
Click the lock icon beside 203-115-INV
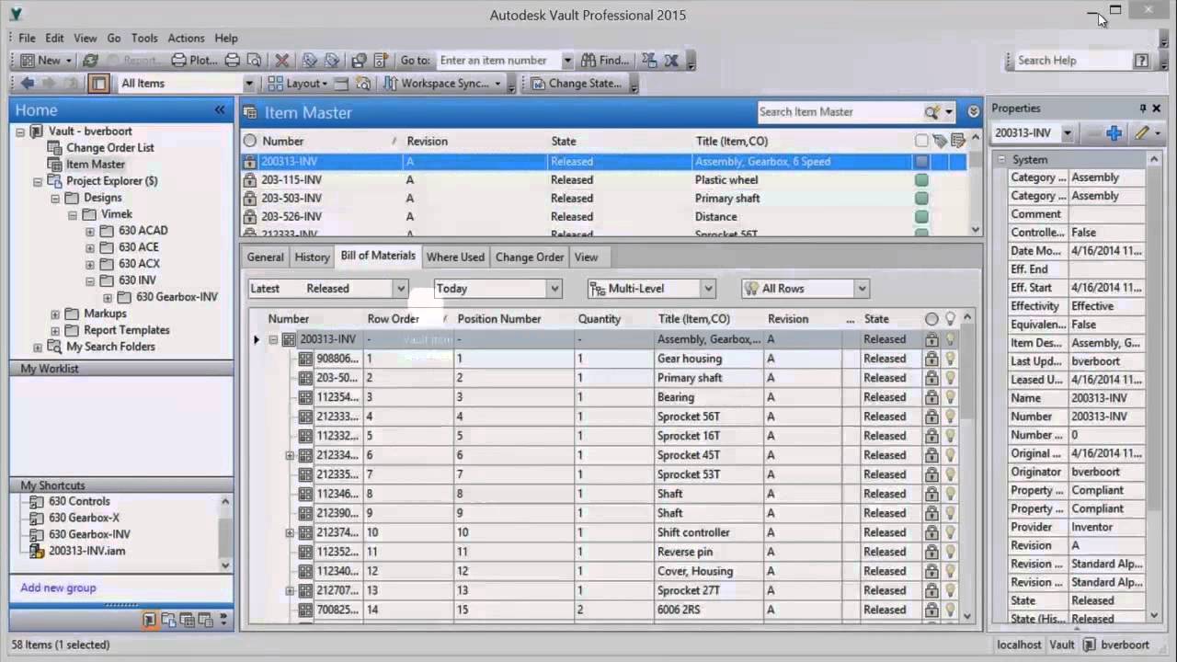coord(249,180)
